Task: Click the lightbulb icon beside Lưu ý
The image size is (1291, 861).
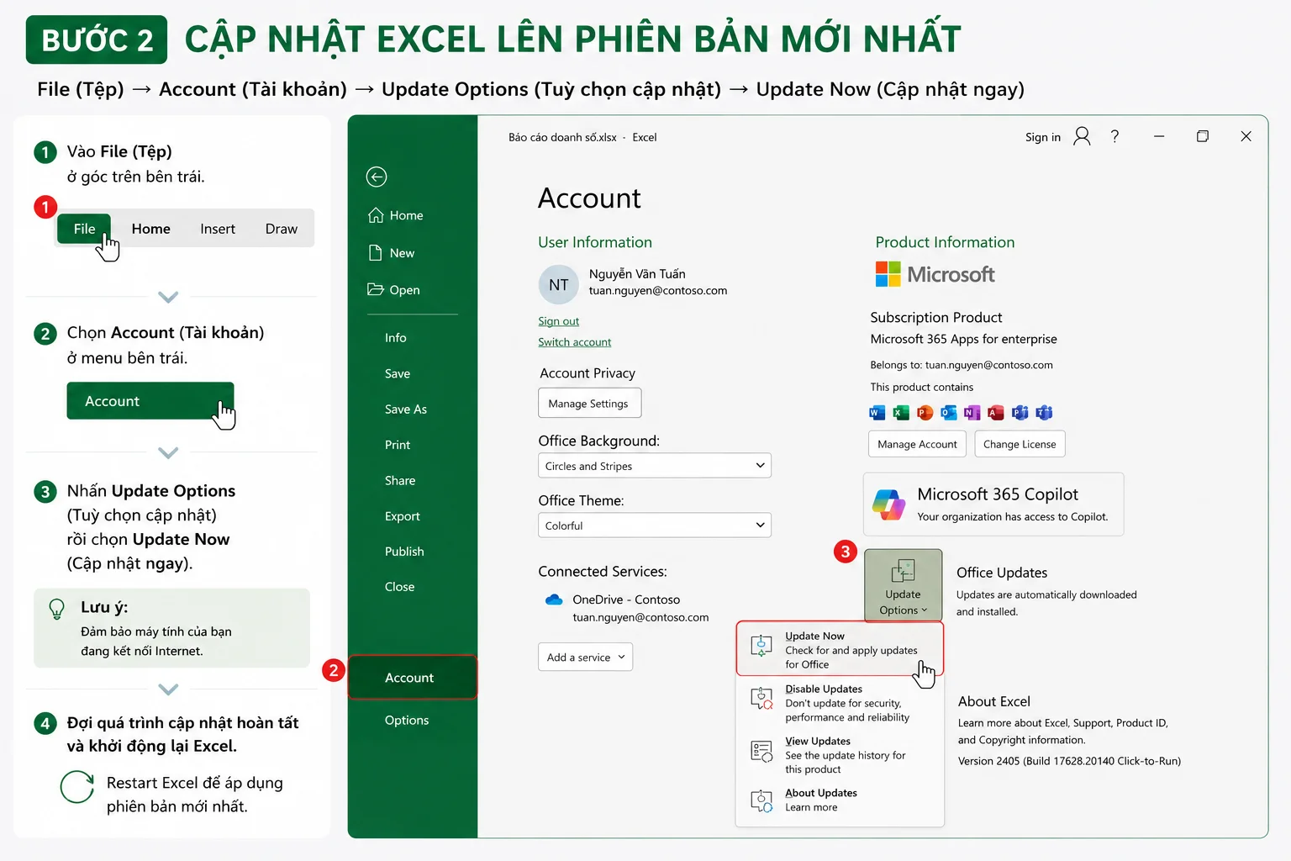Action: [x=57, y=609]
